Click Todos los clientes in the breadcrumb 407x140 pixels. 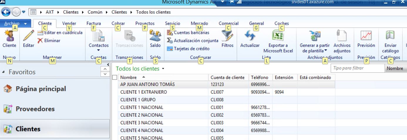click(153, 12)
